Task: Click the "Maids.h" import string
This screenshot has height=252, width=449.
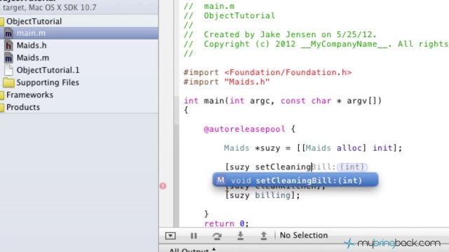Action: pyautogui.click(x=247, y=82)
